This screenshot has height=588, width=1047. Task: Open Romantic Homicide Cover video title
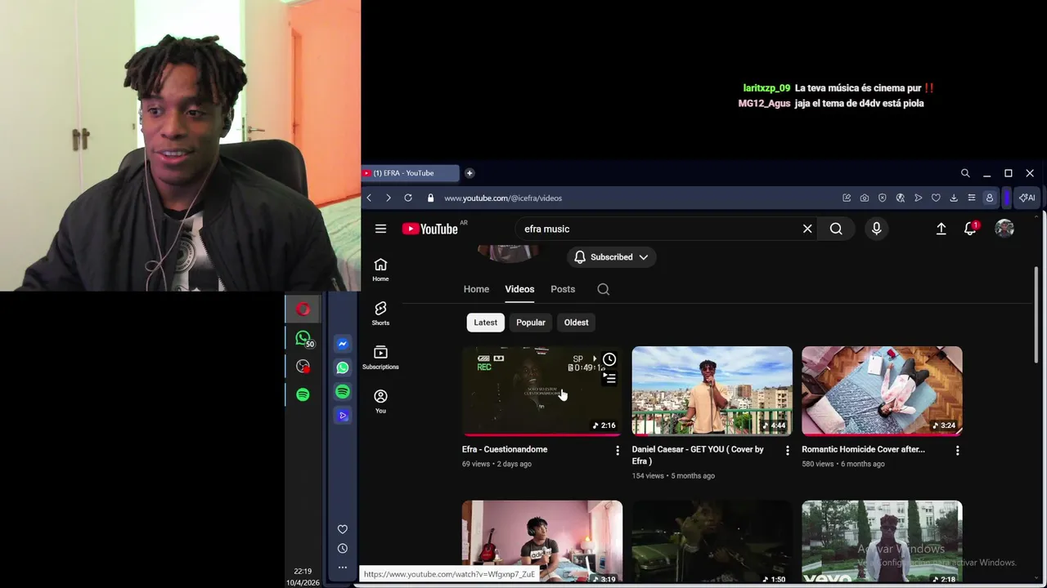coord(863,449)
